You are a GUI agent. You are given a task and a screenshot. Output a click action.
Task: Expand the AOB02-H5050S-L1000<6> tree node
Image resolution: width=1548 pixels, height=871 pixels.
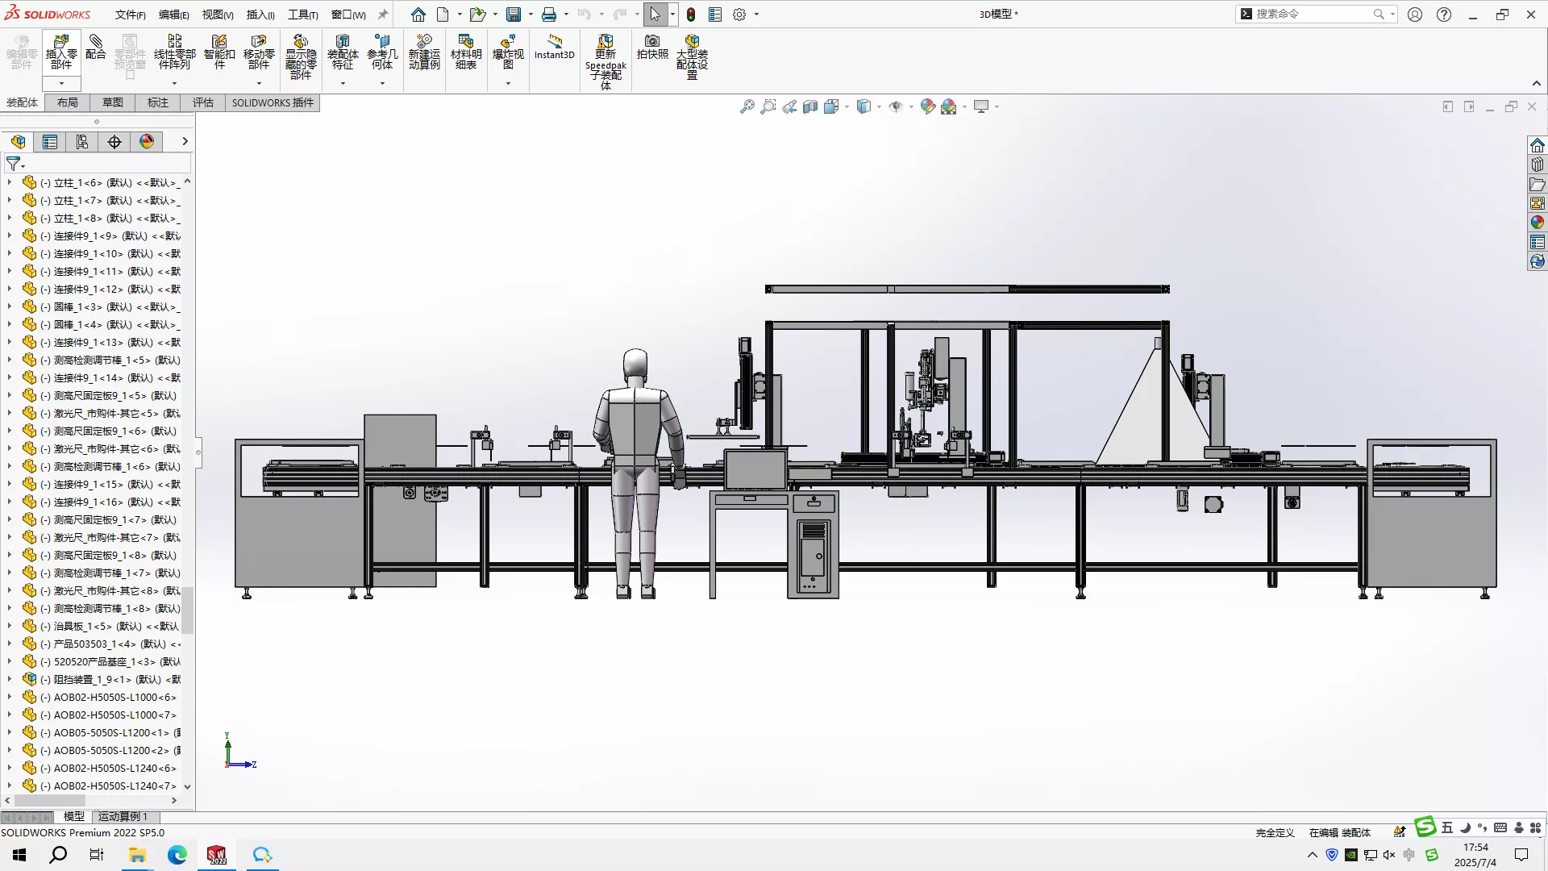[x=10, y=697]
